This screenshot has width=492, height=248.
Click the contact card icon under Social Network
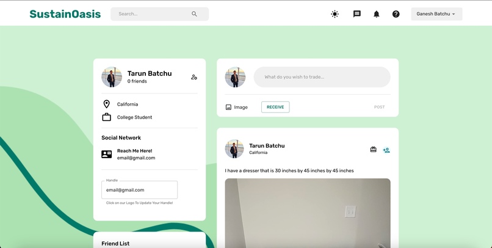coord(107,154)
